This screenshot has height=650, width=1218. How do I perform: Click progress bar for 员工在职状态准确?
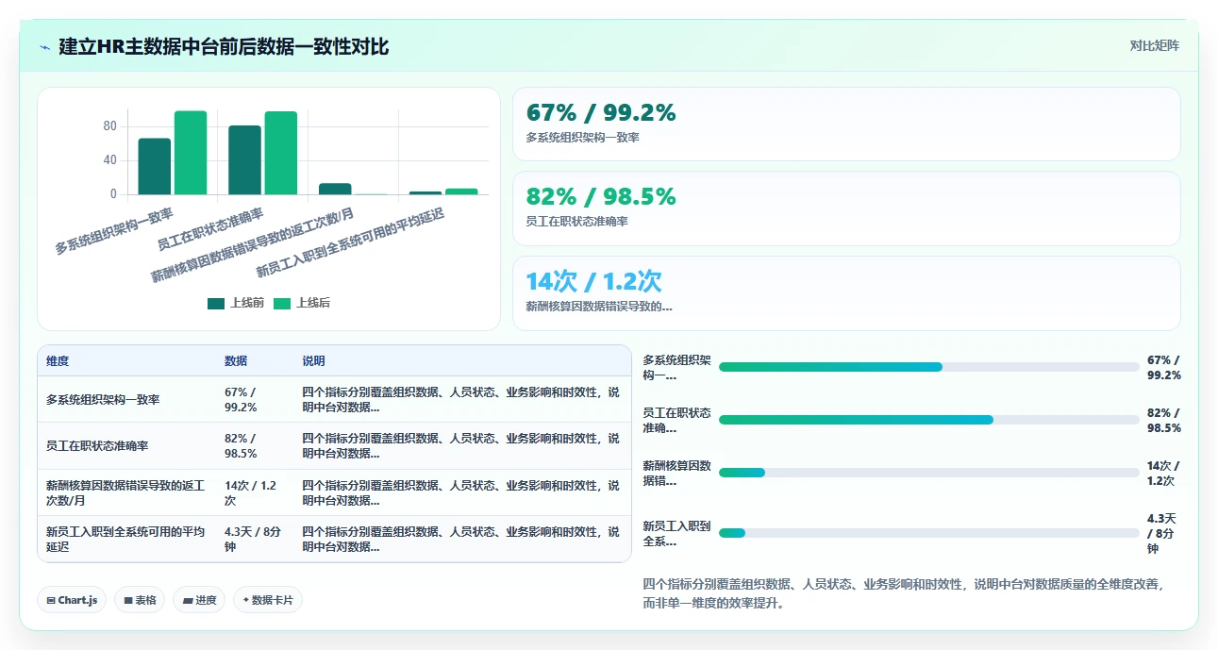929,420
